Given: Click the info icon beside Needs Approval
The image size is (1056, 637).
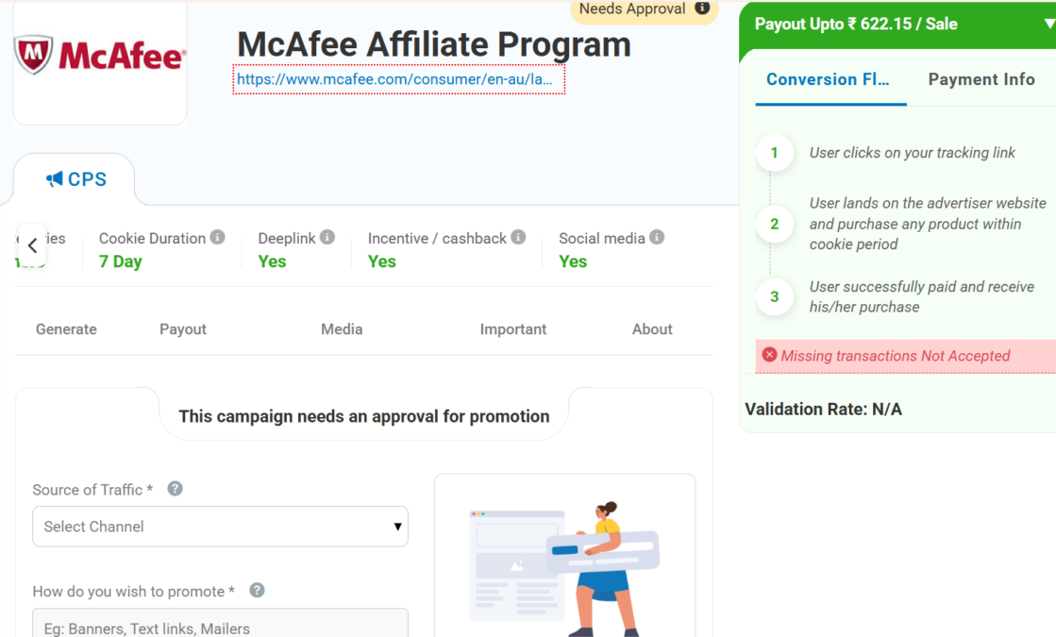Looking at the screenshot, I should coord(702,8).
